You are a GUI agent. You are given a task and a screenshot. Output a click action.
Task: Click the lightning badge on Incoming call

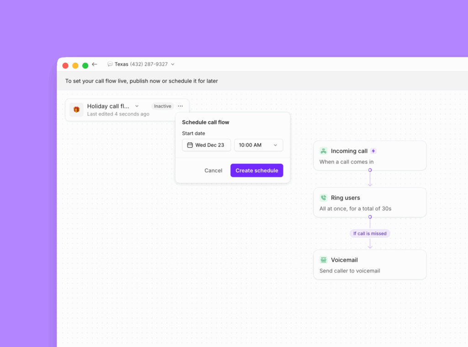coord(373,150)
